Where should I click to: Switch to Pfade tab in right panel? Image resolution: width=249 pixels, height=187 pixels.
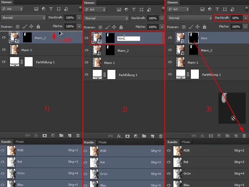pos(186,142)
